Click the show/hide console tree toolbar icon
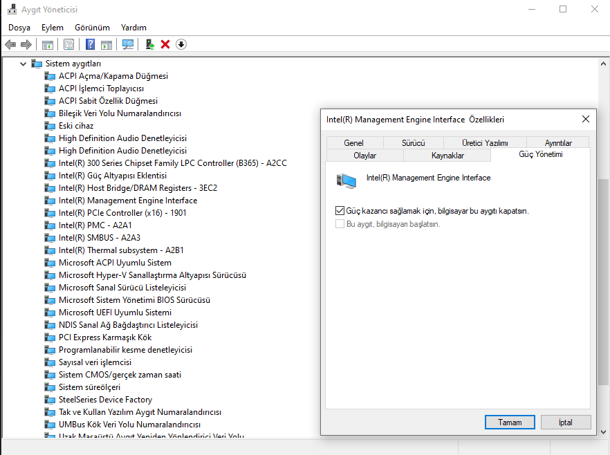610x455 pixels. [48, 45]
